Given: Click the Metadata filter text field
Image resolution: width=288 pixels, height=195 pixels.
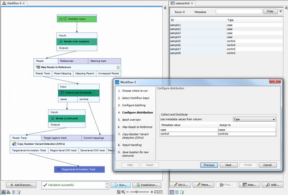Looking at the screenshot, I should click(x=239, y=11).
